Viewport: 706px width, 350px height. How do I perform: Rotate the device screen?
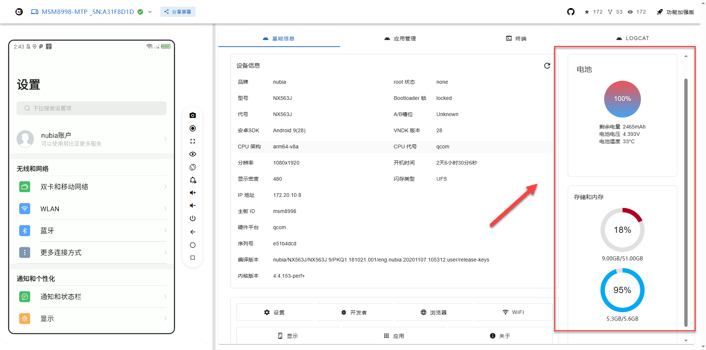pos(193,167)
